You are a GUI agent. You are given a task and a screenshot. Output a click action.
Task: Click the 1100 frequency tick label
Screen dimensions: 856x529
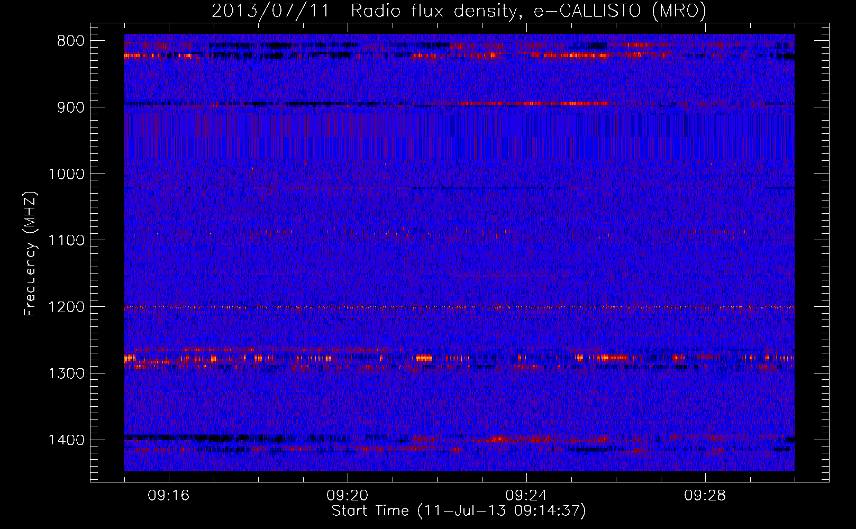66,241
